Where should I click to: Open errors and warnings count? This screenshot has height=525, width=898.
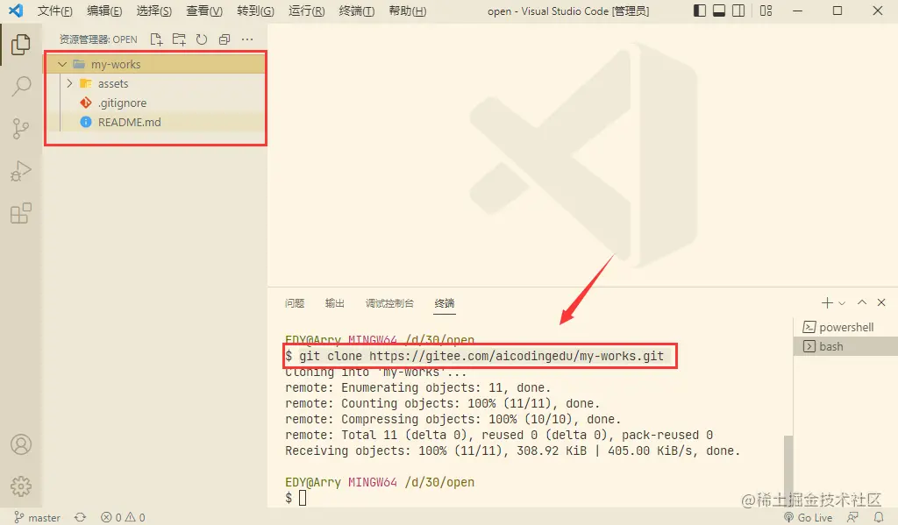pos(123,518)
